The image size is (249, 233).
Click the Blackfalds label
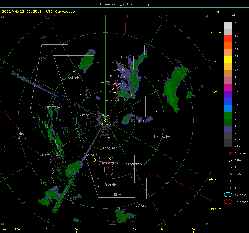pyautogui.click(x=118, y=77)
